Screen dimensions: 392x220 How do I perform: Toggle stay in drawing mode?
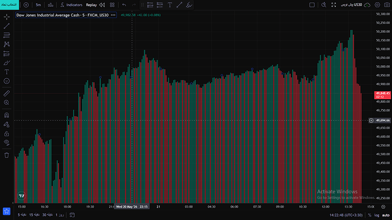tap(7, 124)
